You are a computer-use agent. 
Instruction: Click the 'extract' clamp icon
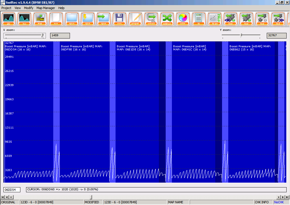pos(151,19)
